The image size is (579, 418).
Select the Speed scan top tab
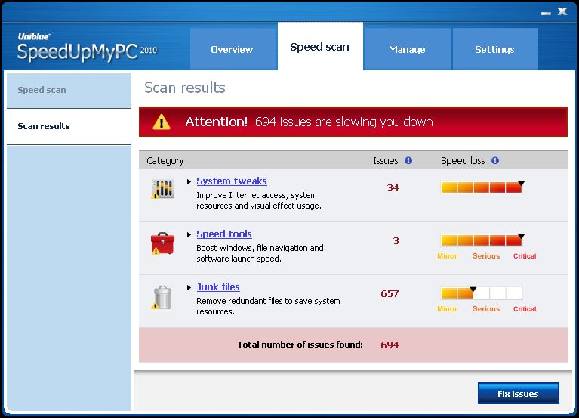(x=320, y=47)
